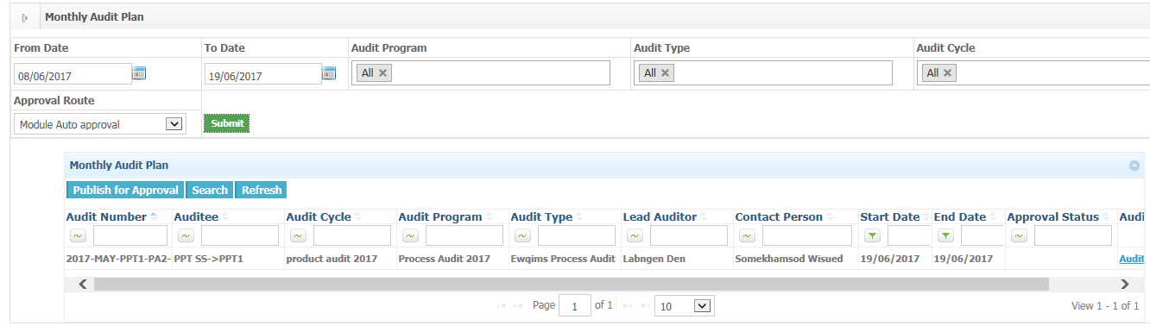This screenshot has width=1150, height=332.
Task: Remove the All tag in Audit Cycle
Action: point(947,73)
